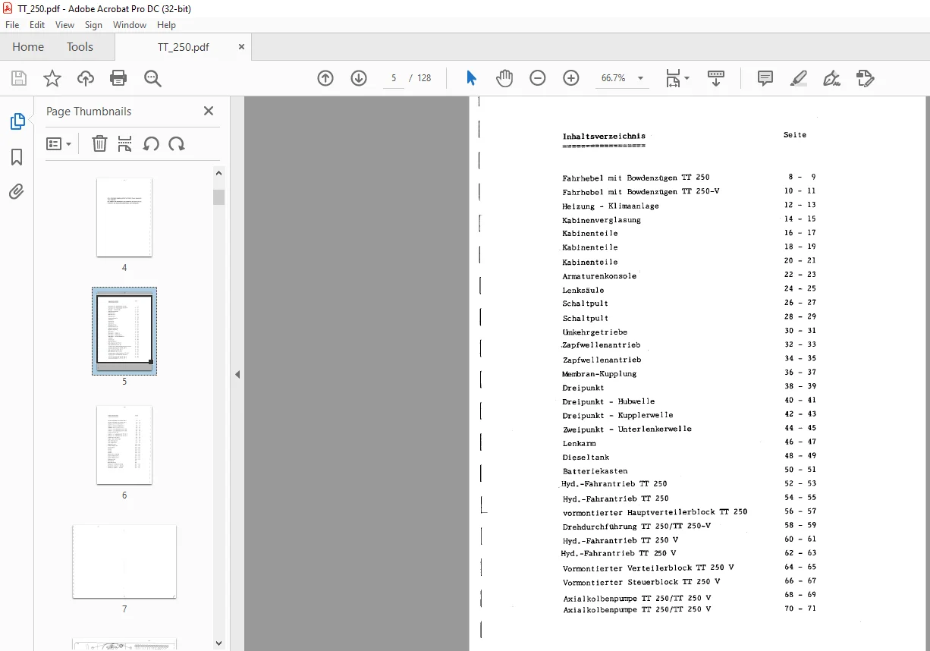Rotate page counterclockwise
This screenshot has width=930, height=651.
click(x=151, y=143)
